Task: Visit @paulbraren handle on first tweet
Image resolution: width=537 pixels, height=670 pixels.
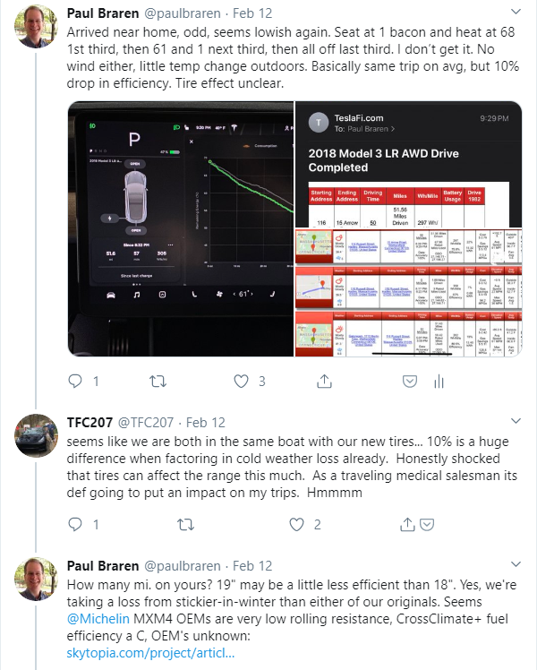Action: tap(183, 13)
